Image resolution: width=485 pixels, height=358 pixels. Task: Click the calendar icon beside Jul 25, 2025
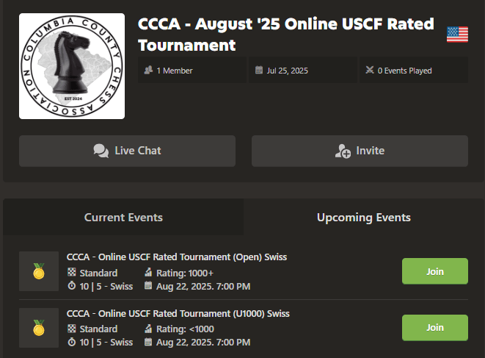pyautogui.click(x=258, y=71)
